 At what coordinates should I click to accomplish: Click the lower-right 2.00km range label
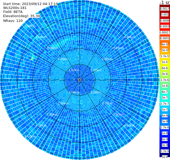[107, 103]
